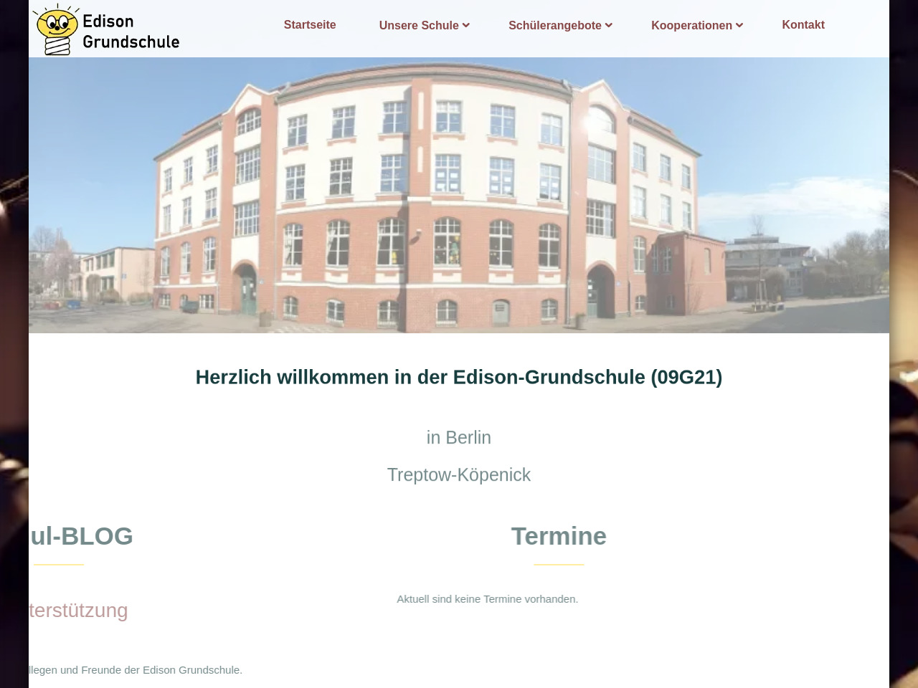The width and height of the screenshot is (918, 688).
Task: Click the partially visible BLOG heading
Action: pos(82,536)
